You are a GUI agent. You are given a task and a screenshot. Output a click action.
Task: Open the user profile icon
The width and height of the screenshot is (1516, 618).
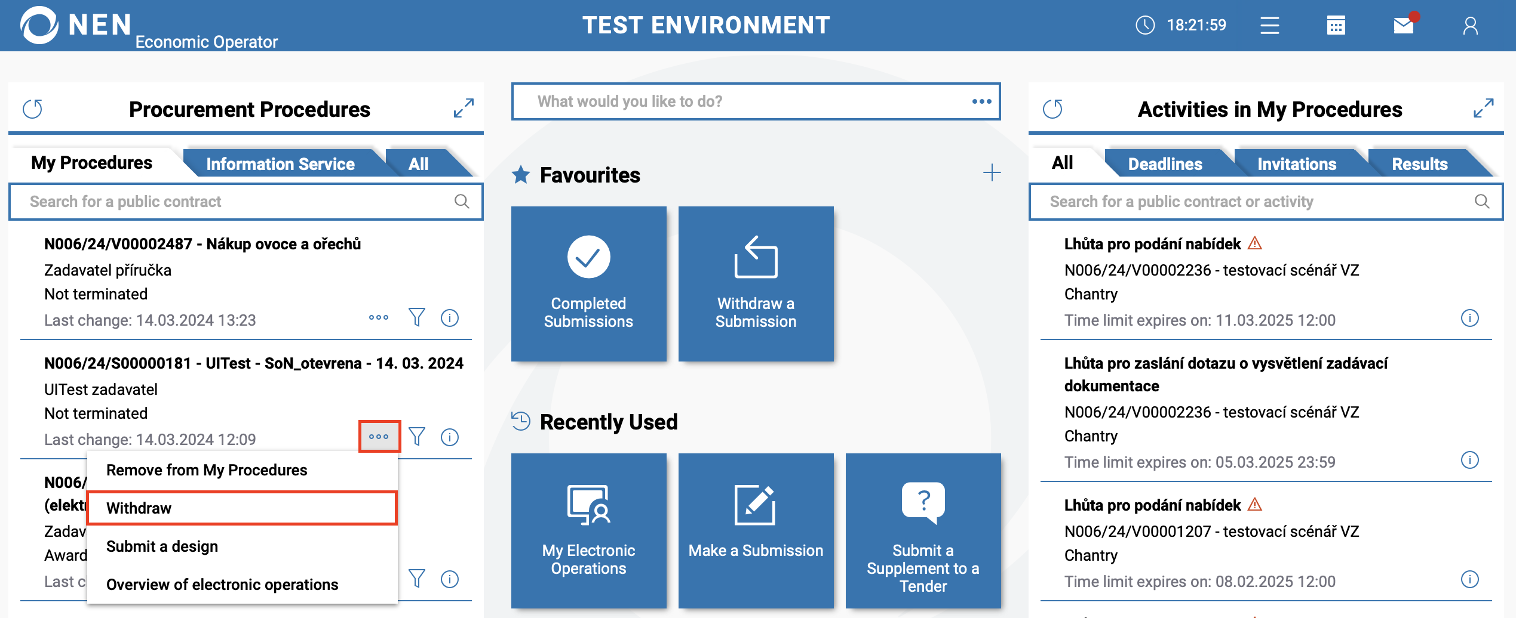pyautogui.click(x=1471, y=26)
